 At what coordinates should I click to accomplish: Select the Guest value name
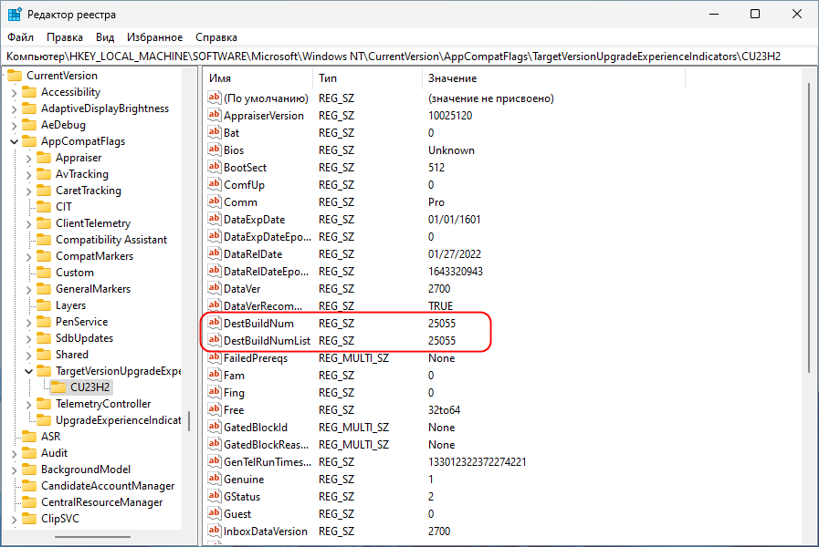coord(237,513)
